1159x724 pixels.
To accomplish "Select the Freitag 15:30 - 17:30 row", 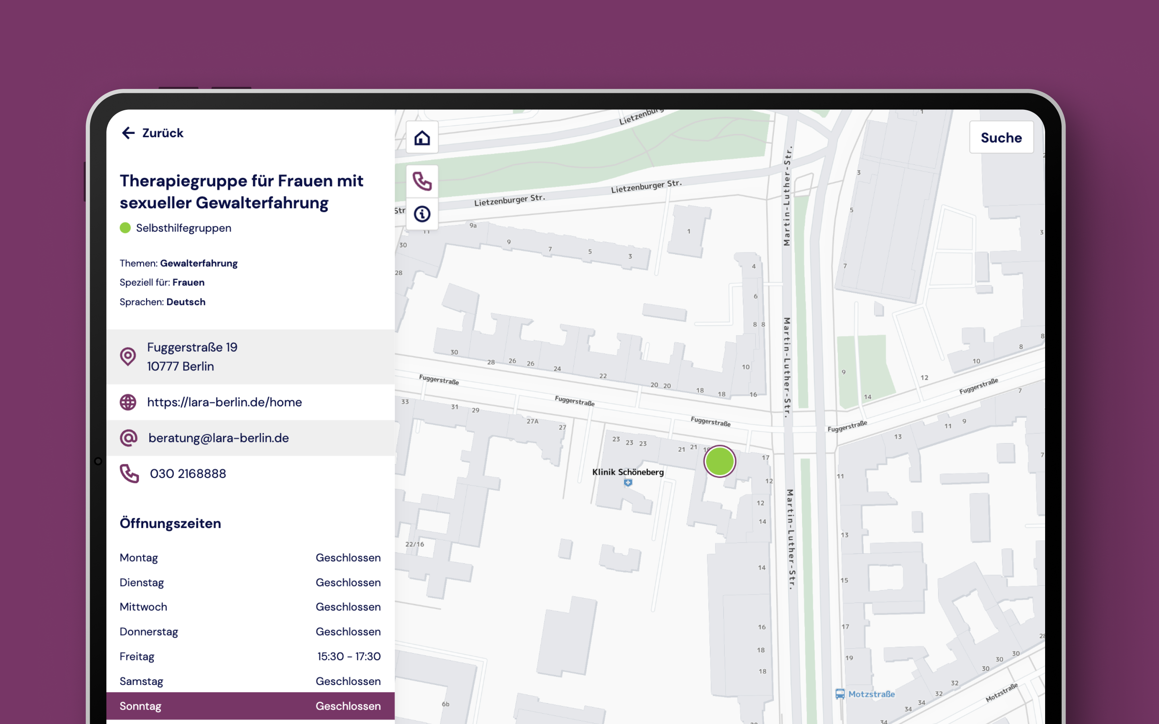I will click(x=250, y=656).
